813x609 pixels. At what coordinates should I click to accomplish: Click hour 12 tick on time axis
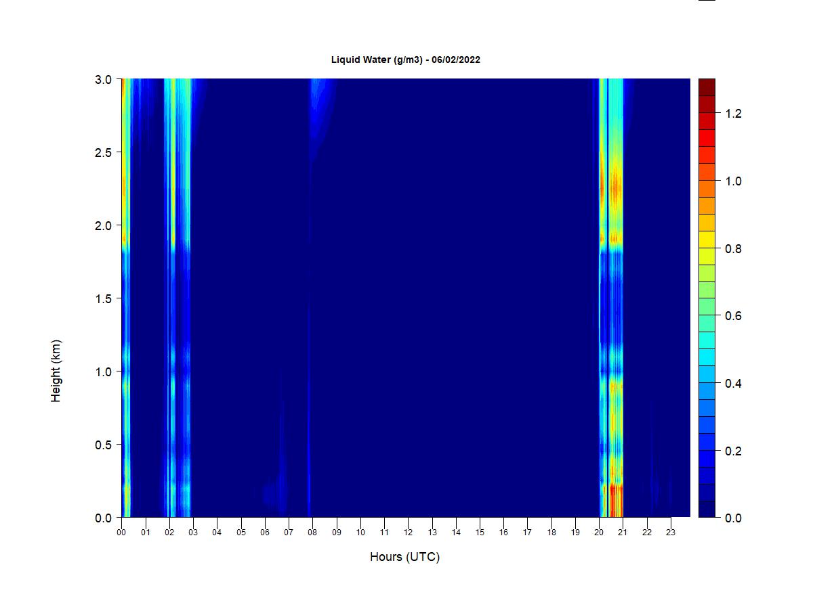coord(408,533)
